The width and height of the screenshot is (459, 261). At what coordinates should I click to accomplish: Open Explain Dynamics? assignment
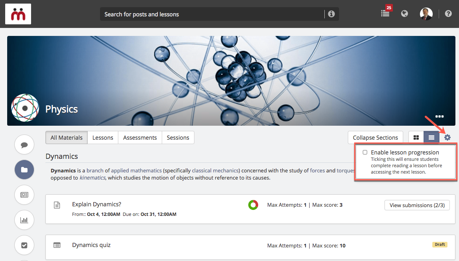pos(96,204)
